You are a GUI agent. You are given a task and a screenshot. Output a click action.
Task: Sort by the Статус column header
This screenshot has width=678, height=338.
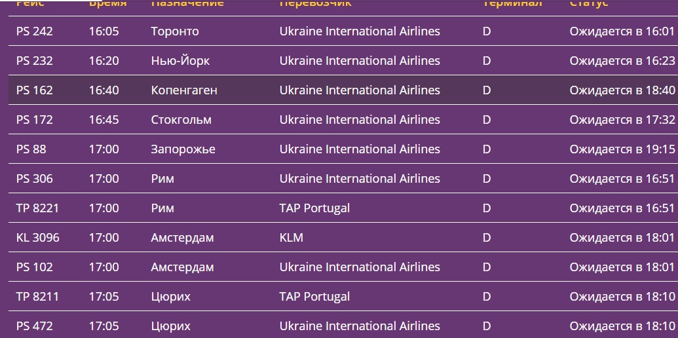click(x=588, y=3)
